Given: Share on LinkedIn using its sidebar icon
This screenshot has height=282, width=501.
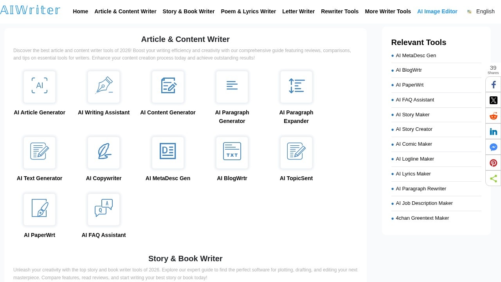Looking at the screenshot, I should point(493,131).
